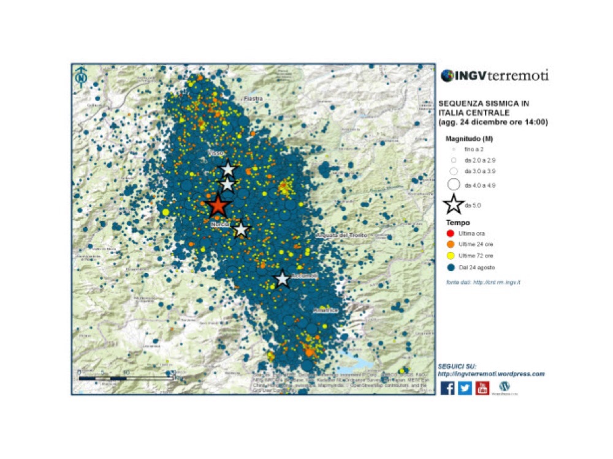Click the large red star epicenter

coord(218,205)
